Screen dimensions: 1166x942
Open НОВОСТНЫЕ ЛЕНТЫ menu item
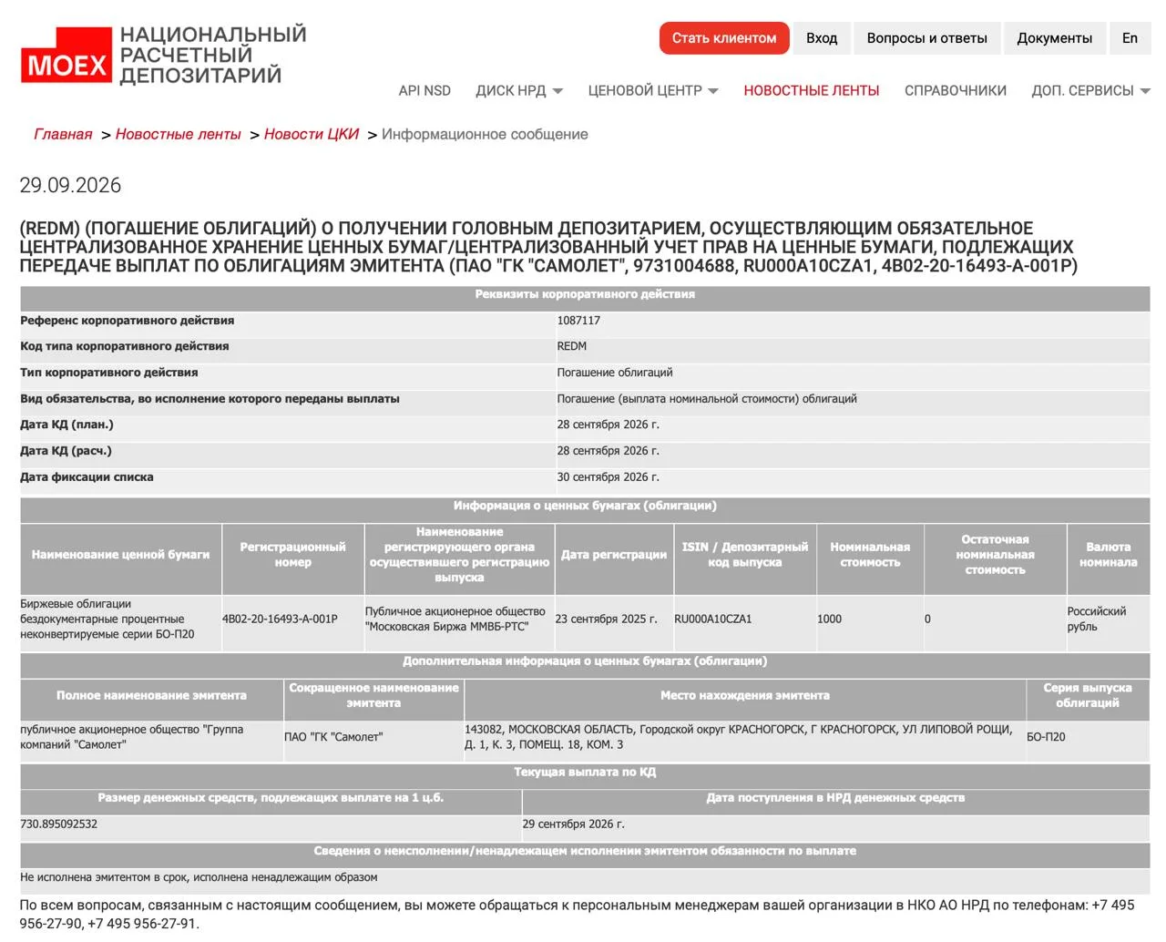tap(811, 90)
